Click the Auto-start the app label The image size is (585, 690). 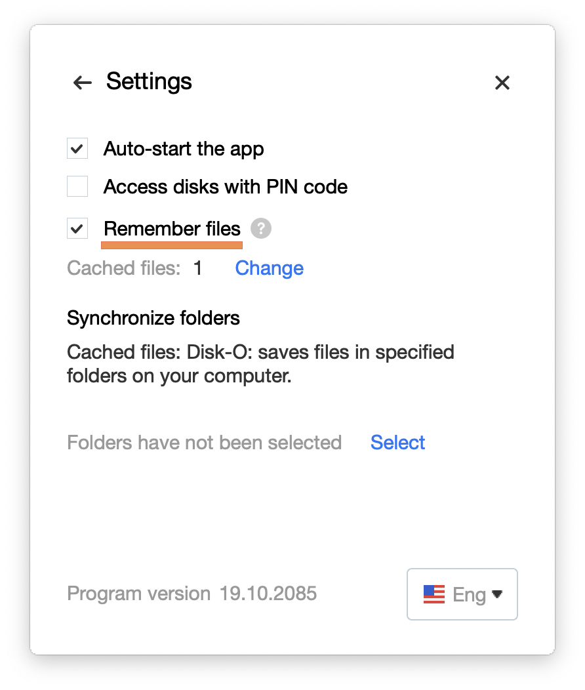coord(184,149)
